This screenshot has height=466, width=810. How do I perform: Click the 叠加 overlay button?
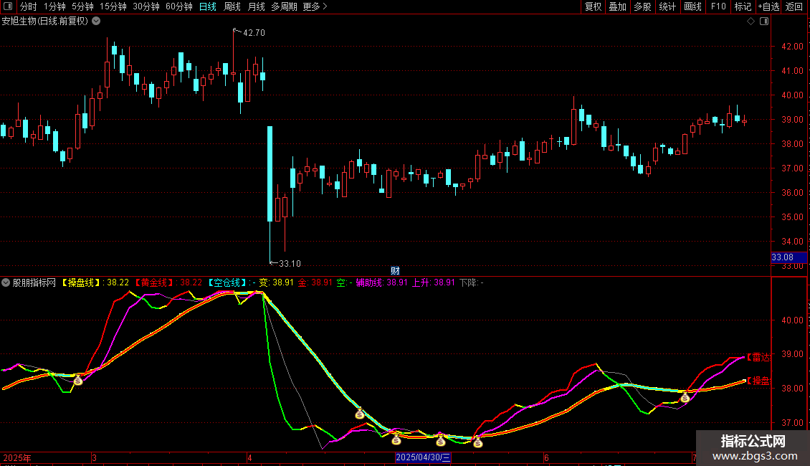point(617,6)
